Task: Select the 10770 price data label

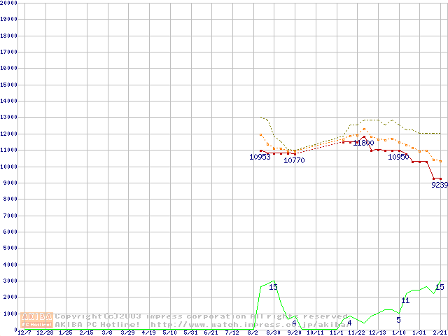Action: (x=294, y=161)
